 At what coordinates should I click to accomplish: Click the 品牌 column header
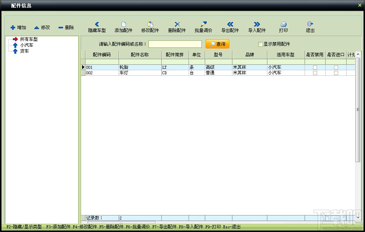coord(250,55)
